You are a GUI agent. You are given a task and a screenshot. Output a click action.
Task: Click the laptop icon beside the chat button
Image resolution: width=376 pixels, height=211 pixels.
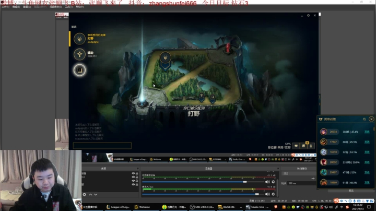pos(303,146)
